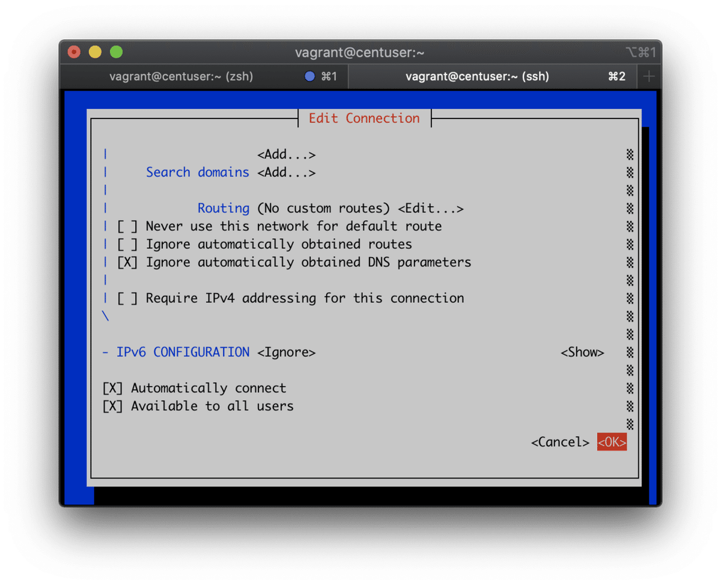Check Require IPv4 addressing for this connection
Screen dimensions: 721x585
coord(127,298)
